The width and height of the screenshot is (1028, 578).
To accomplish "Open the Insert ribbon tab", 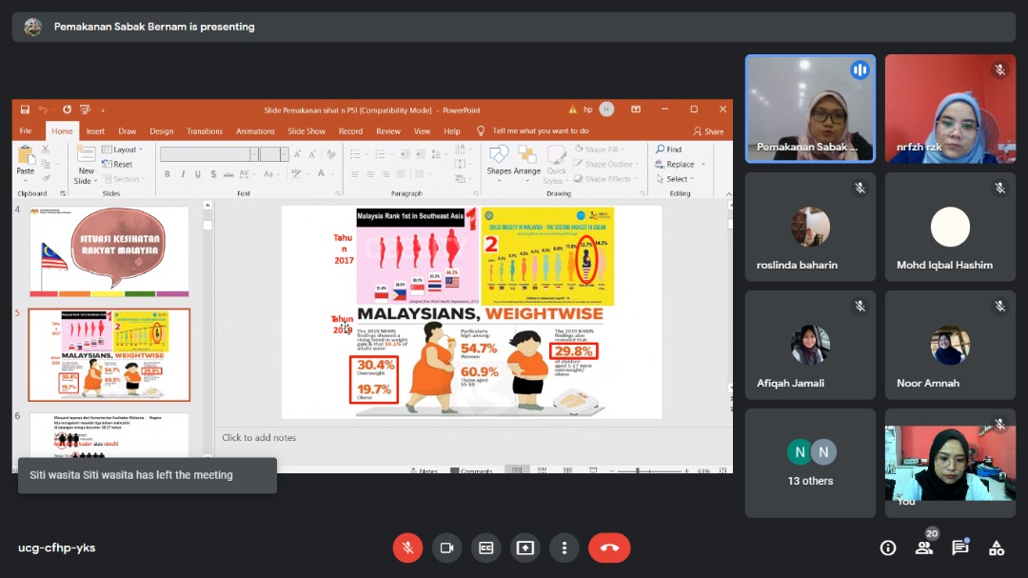I will pyautogui.click(x=95, y=131).
